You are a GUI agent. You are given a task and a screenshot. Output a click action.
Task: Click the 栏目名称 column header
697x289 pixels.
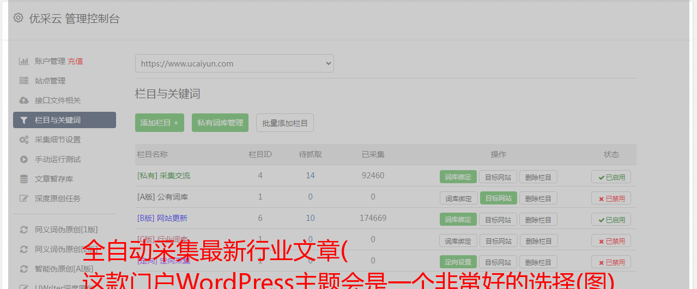[x=152, y=154]
